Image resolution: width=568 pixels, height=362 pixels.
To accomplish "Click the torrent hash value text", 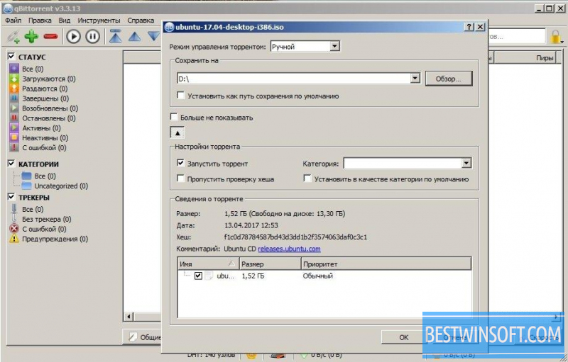I will pyautogui.click(x=295, y=237).
